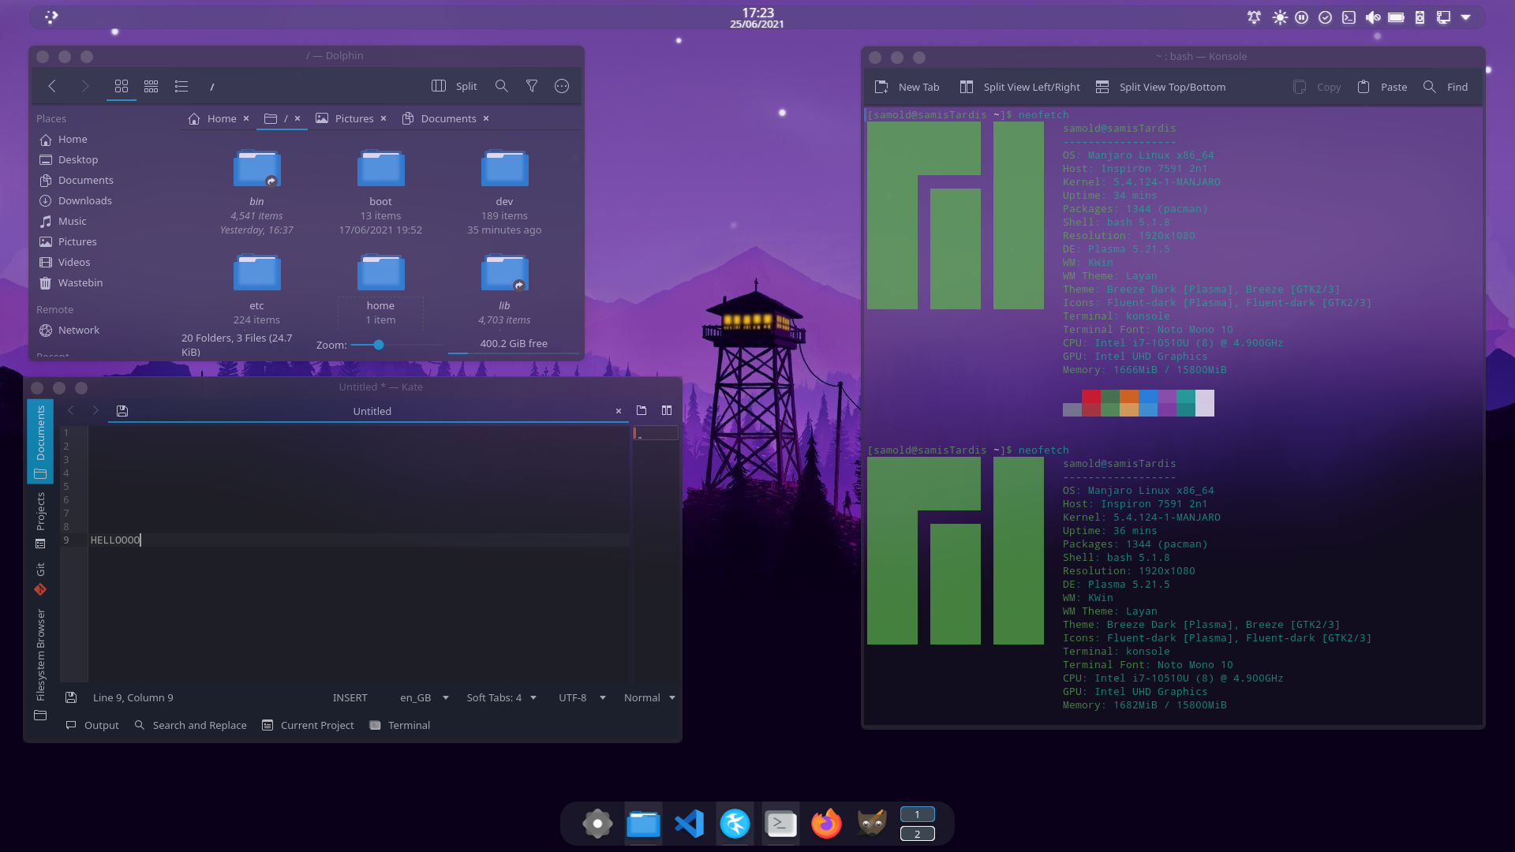Toggle the Output panel in Kate
The height and width of the screenshot is (852, 1515).
pyautogui.click(x=92, y=725)
